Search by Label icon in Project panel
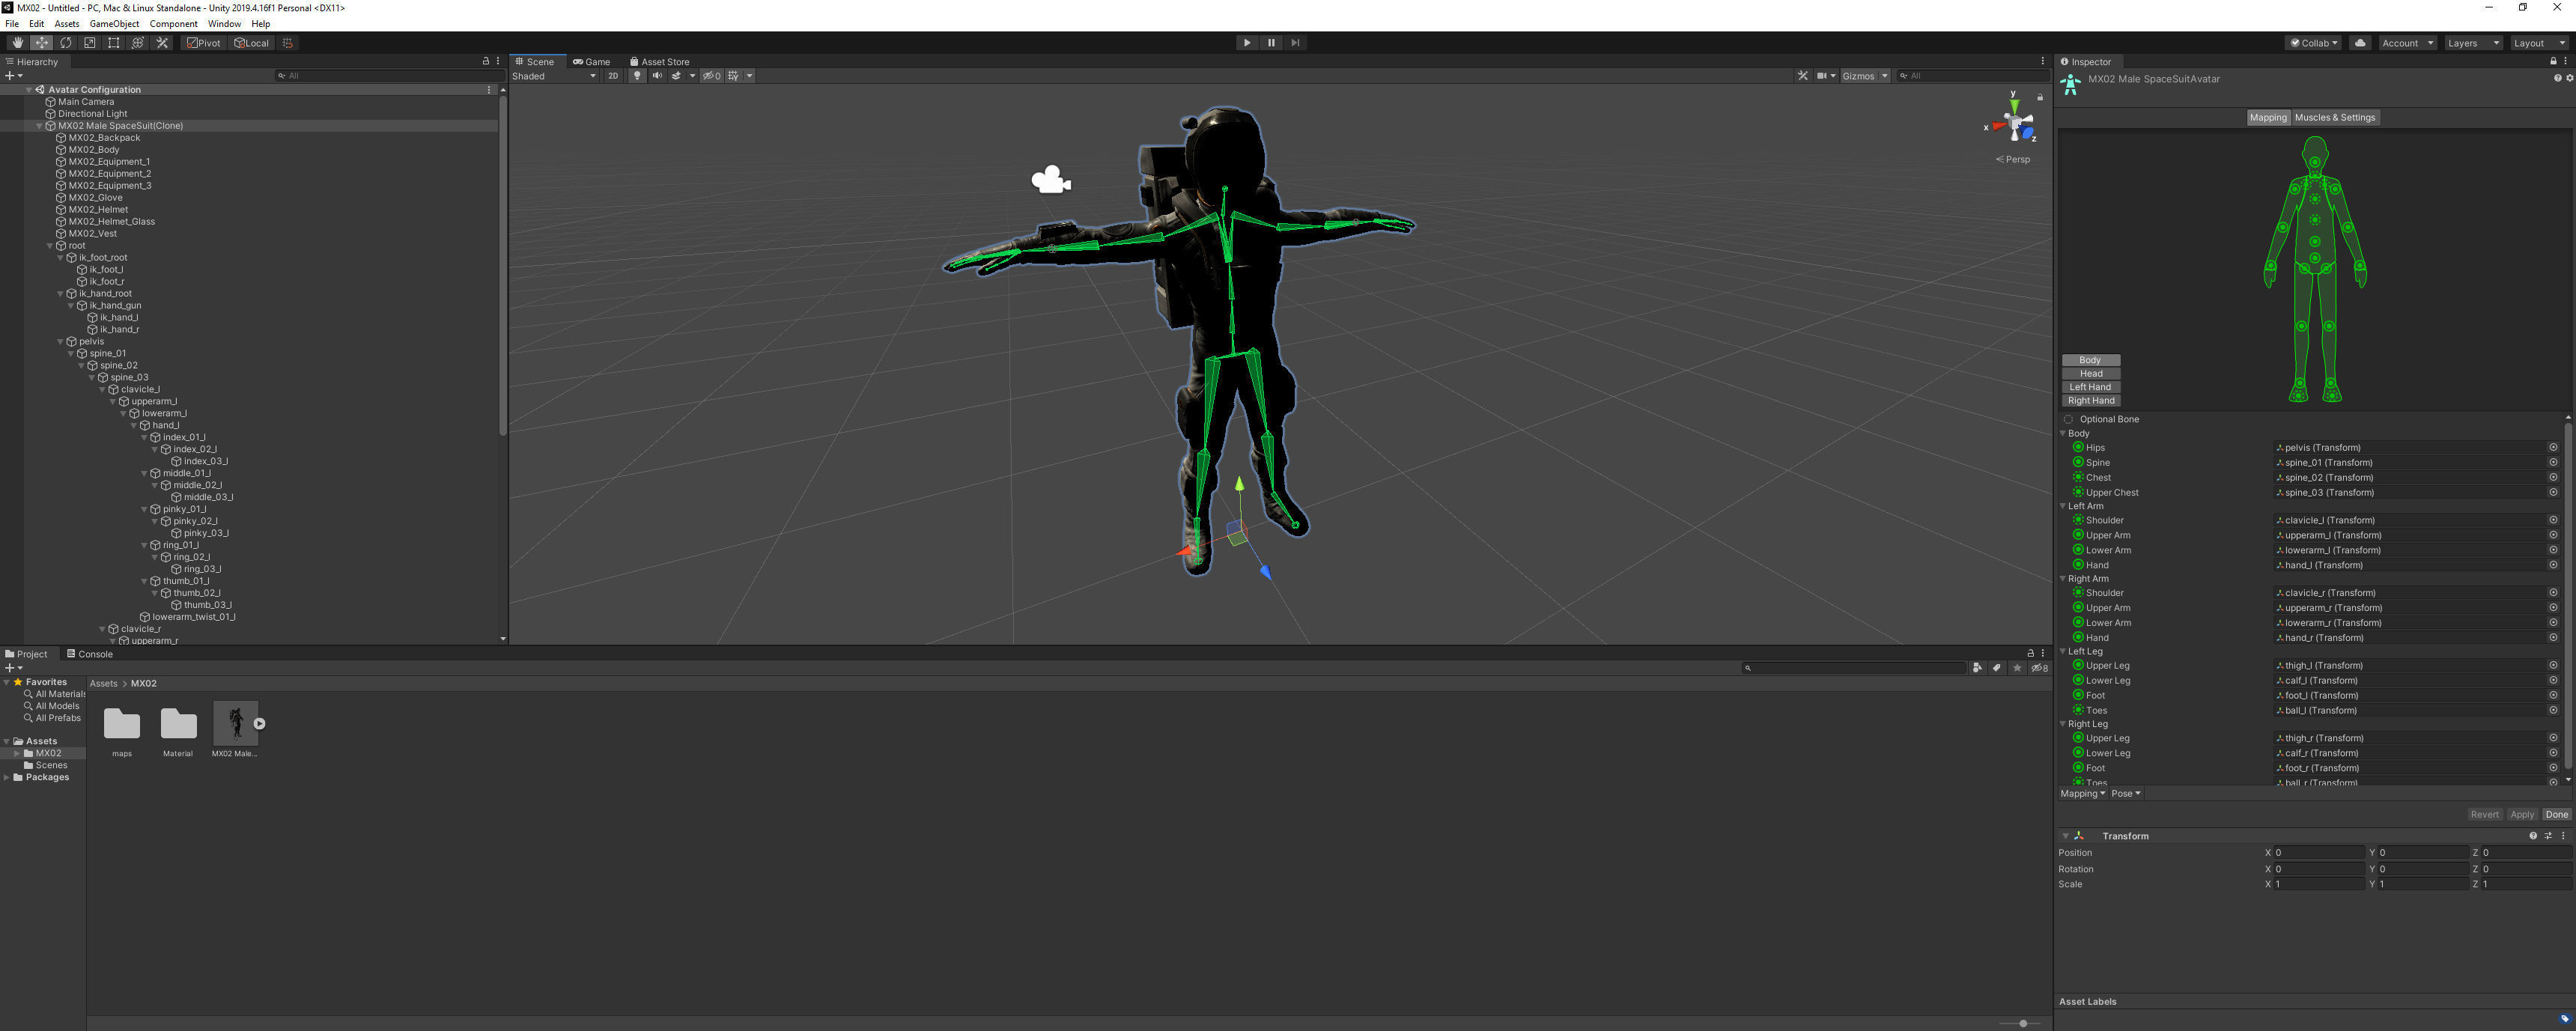Image resolution: width=2576 pixels, height=1031 pixels. coord(1997,668)
